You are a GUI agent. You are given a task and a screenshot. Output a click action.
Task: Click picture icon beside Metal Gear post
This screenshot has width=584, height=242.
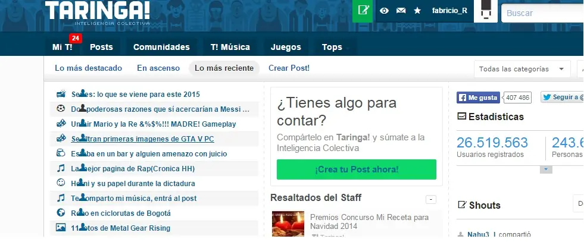(61, 228)
